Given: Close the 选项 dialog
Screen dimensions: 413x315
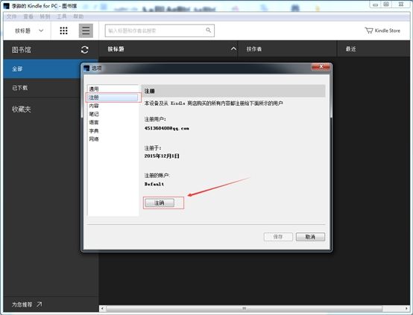Looking at the screenshot, I should 321,67.
